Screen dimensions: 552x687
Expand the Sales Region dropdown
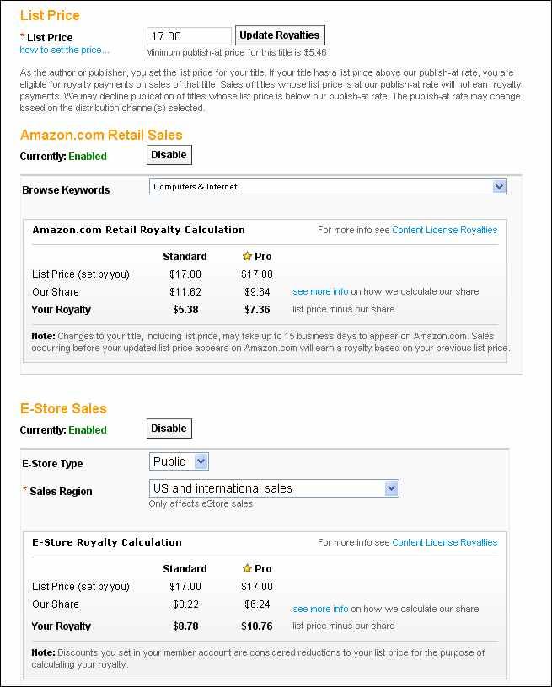click(x=391, y=488)
